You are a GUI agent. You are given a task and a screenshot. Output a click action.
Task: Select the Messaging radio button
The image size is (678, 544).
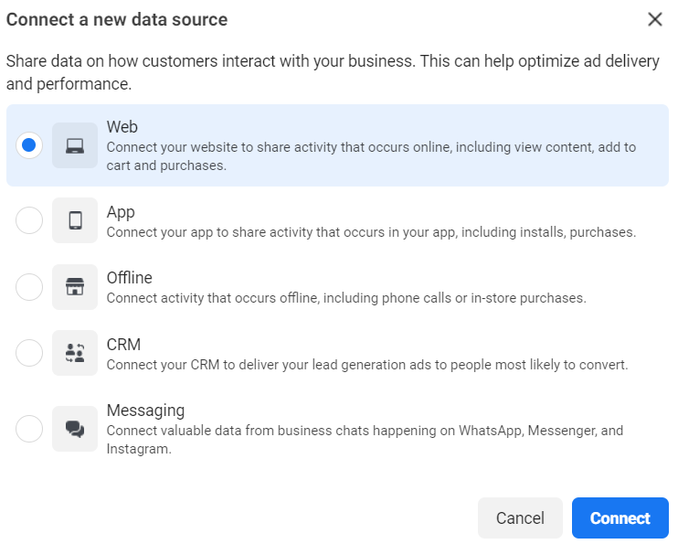[x=29, y=429]
